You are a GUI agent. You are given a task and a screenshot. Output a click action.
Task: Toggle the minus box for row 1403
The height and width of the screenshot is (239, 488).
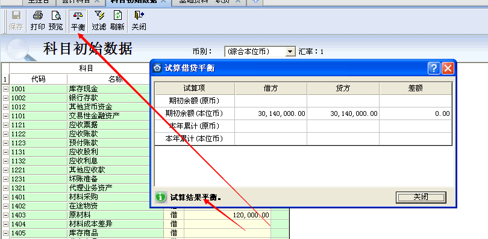[5, 215]
